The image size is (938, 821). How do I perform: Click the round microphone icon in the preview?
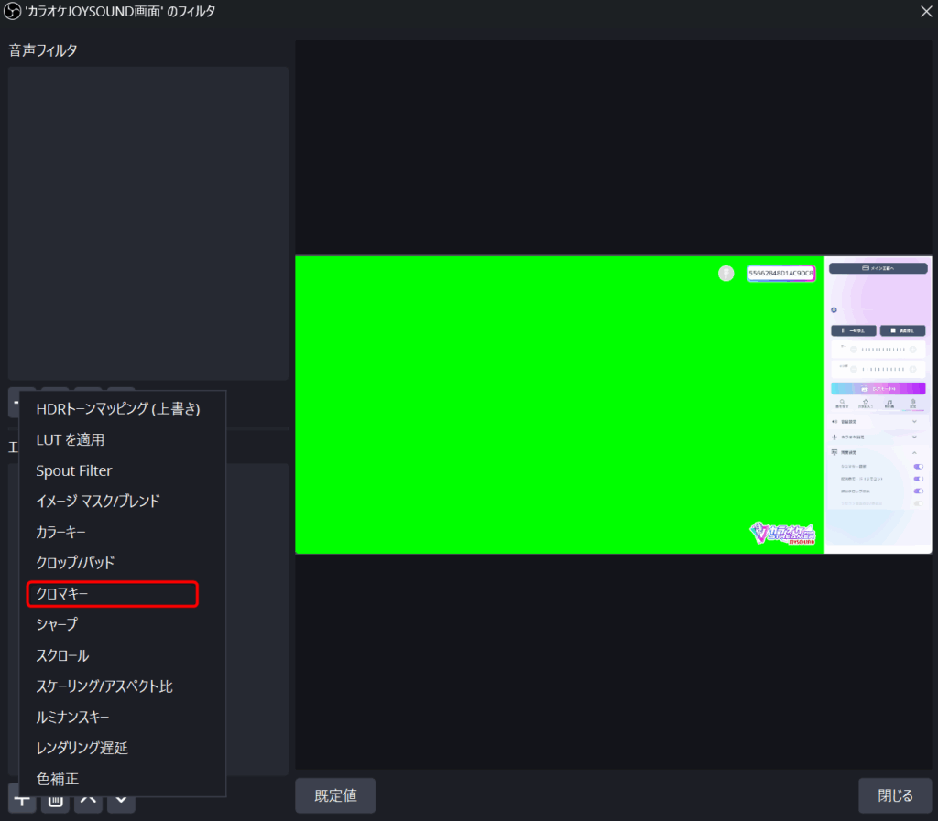pyautogui.click(x=725, y=273)
